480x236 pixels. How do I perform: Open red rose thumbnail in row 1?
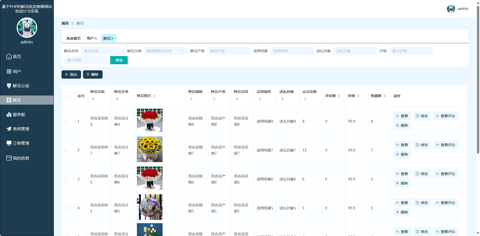pyautogui.click(x=150, y=120)
